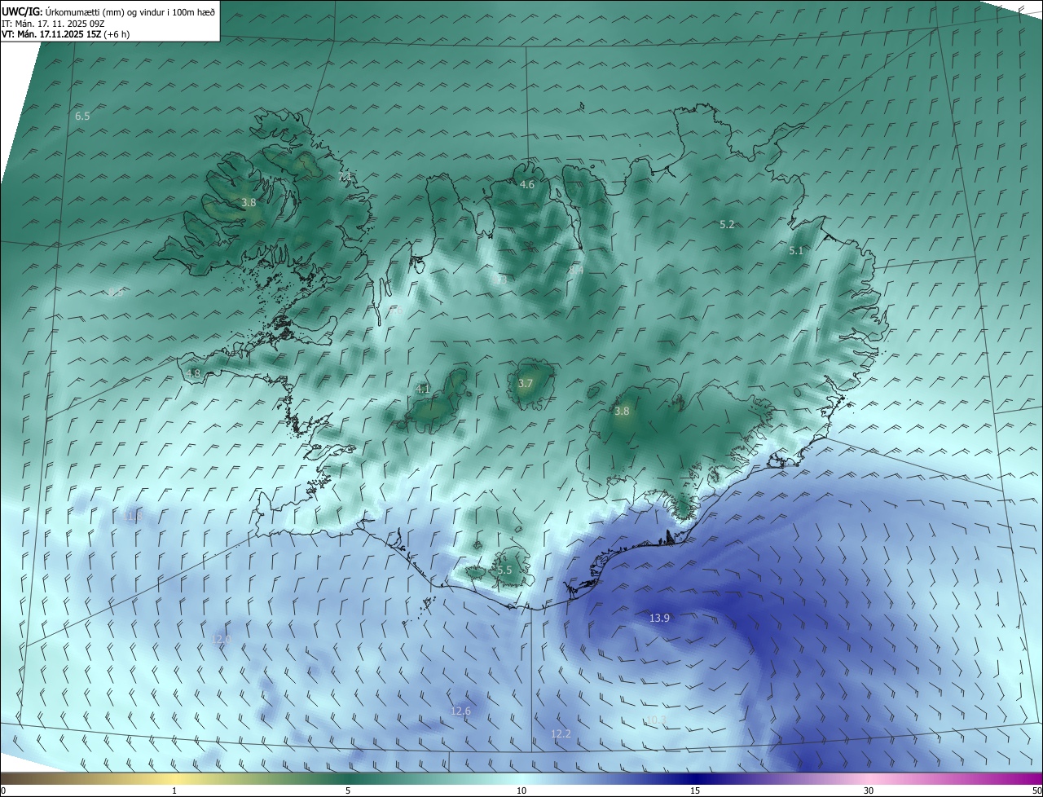Click the magenta end of the color scale
Image resolution: width=1043 pixels, height=797 pixels.
point(1031,778)
